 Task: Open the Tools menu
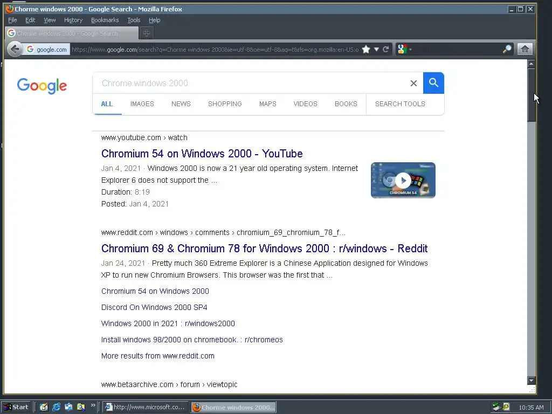pos(134,20)
